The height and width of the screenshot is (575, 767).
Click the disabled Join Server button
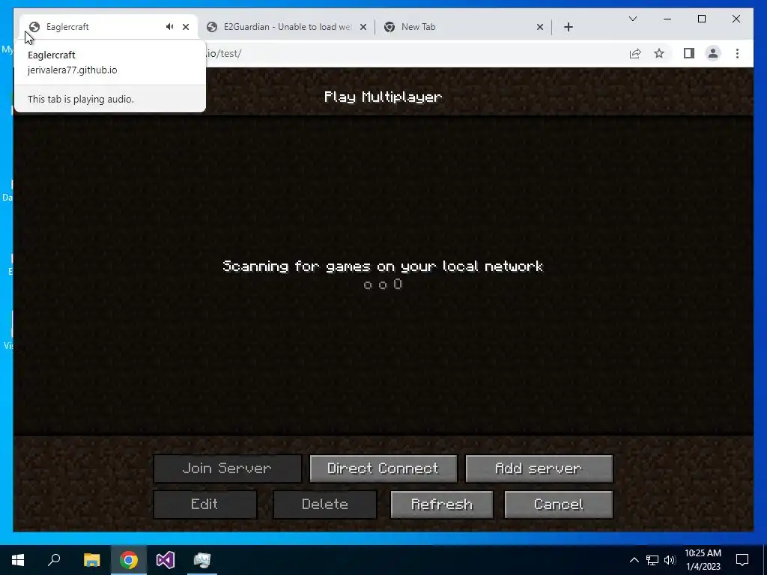click(228, 469)
